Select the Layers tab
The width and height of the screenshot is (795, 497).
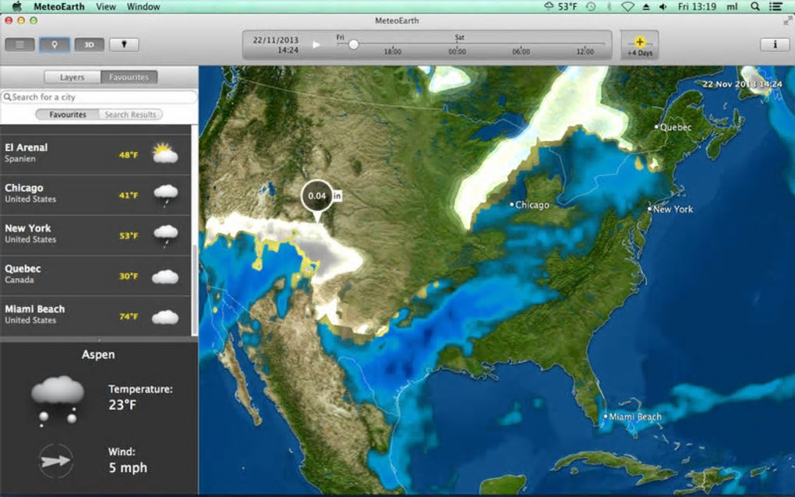[72, 77]
